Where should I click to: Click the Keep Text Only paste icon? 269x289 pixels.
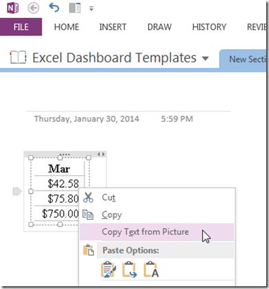click(x=151, y=270)
